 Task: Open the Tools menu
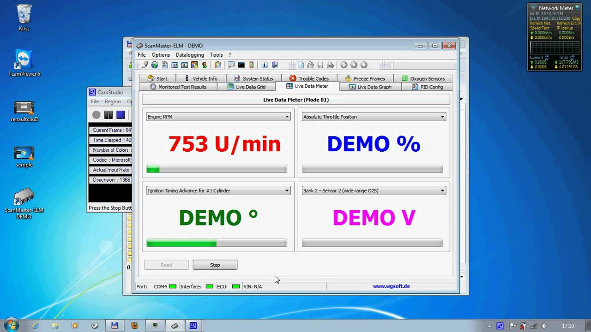[216, 55]
